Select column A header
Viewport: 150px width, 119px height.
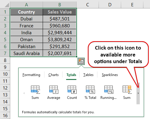[26, 5]
